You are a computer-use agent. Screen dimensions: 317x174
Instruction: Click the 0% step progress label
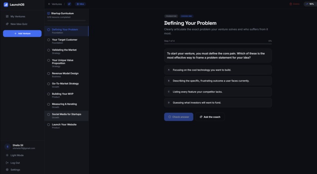coord(270,41)
